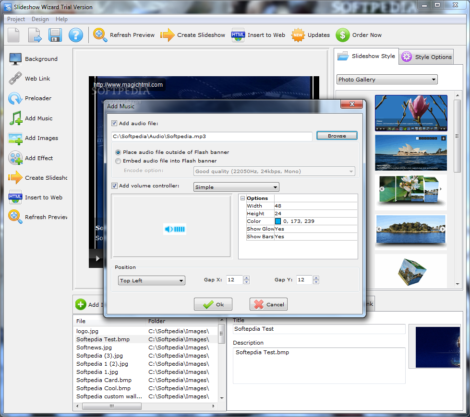The image size is (470, 417).
Task: Increase the Gap Y value with the up arrow
Action: point(316,278)
